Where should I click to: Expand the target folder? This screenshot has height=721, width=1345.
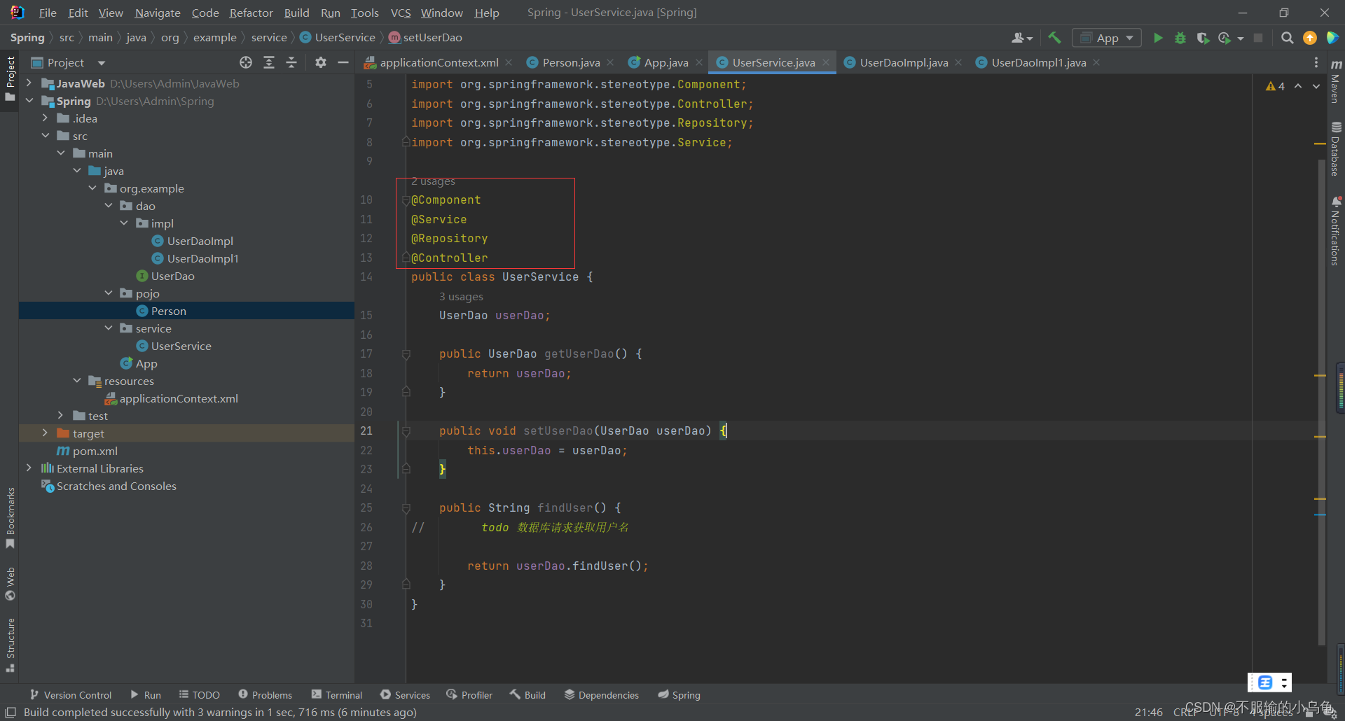tap(45, 433)
